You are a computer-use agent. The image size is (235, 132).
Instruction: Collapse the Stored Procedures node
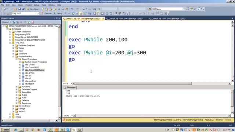(x=17, y=59)
